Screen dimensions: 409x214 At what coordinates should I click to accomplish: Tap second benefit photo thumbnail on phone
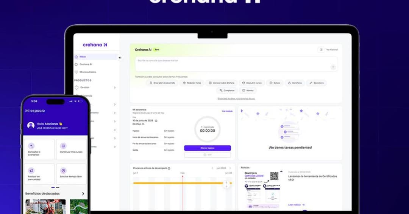[x=79, y=207]
